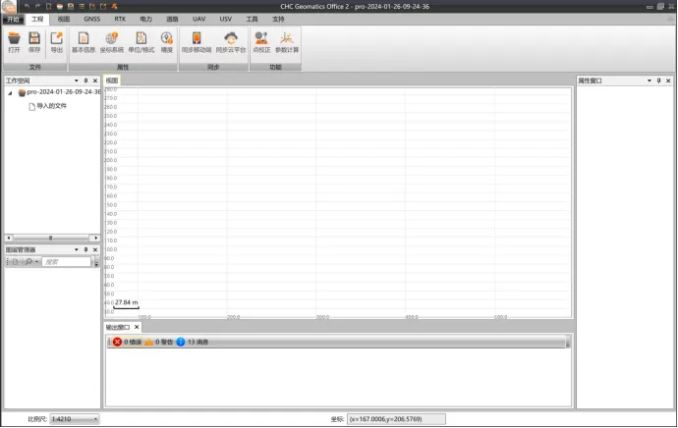Click the list lines icon in quick access toolbar
The height and width of the screenshot is (428, 678).
82,7
